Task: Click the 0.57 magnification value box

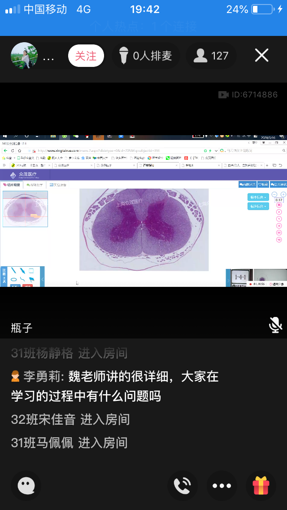Action: tap(279, 200)
